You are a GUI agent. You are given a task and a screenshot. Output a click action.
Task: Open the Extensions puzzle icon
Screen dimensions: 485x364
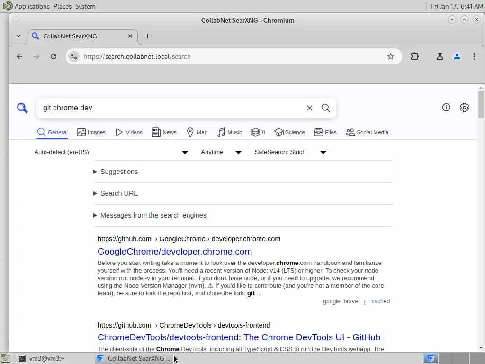(414, 56)
